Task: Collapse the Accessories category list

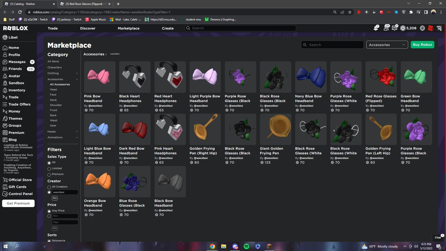Action: 77,79
